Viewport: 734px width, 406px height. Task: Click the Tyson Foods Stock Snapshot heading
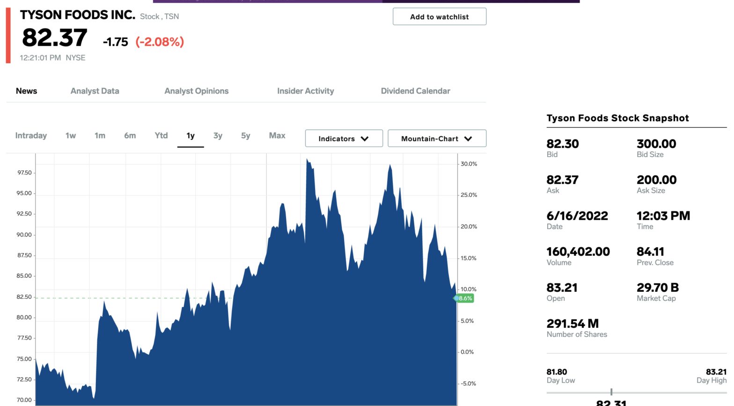pos(618,118)
